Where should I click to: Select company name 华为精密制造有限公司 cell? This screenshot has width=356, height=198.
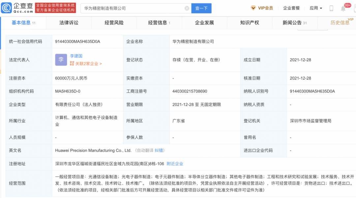click(193, 41)
